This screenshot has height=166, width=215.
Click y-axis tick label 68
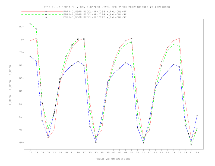[x=21, y=65]
